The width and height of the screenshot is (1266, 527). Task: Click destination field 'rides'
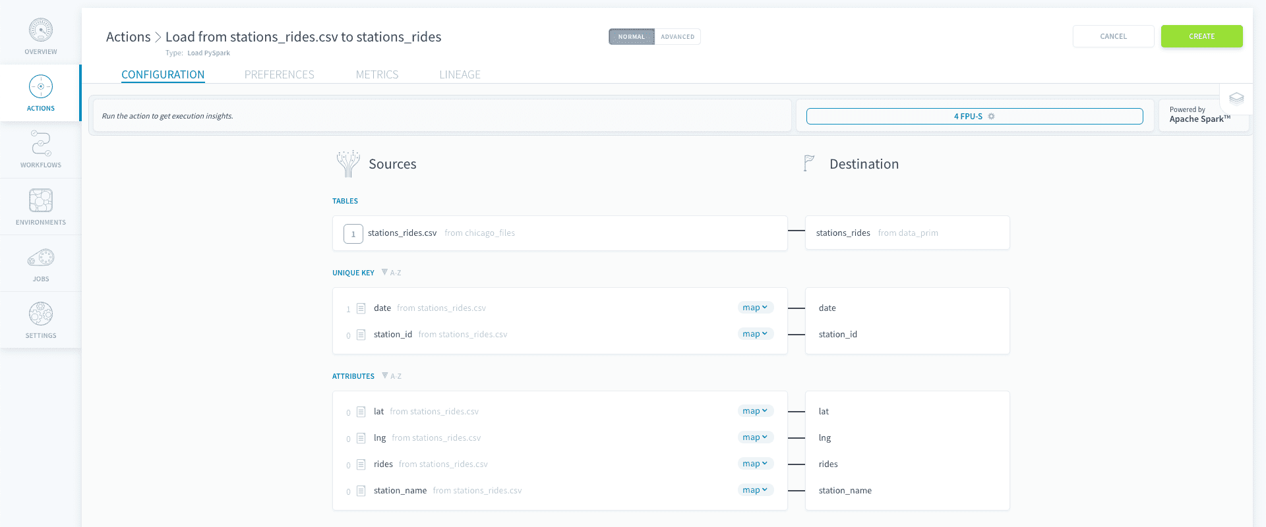click(828, 464)
